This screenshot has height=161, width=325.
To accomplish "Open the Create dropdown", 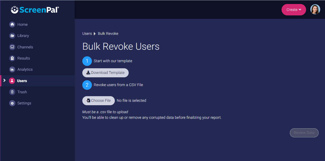I will [x=294, y=10].
